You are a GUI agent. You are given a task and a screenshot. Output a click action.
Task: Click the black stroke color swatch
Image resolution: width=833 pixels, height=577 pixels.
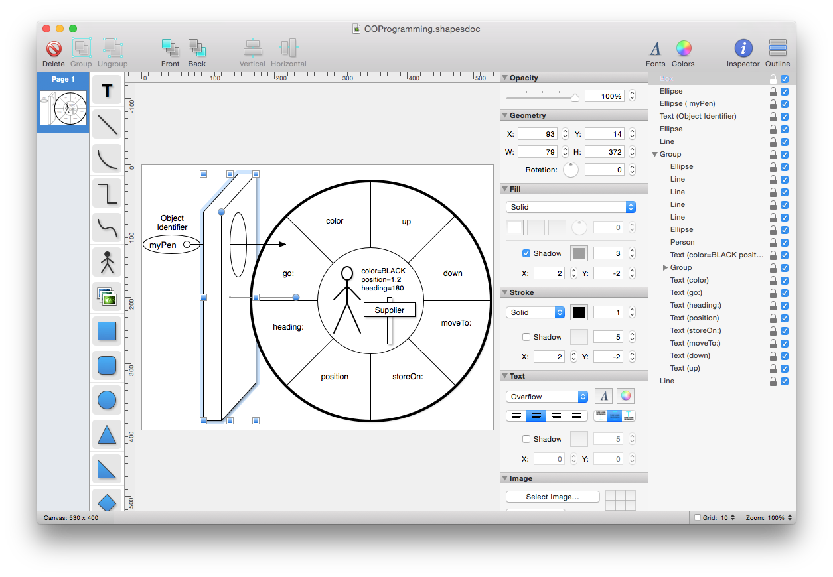[x=579, y=312]
